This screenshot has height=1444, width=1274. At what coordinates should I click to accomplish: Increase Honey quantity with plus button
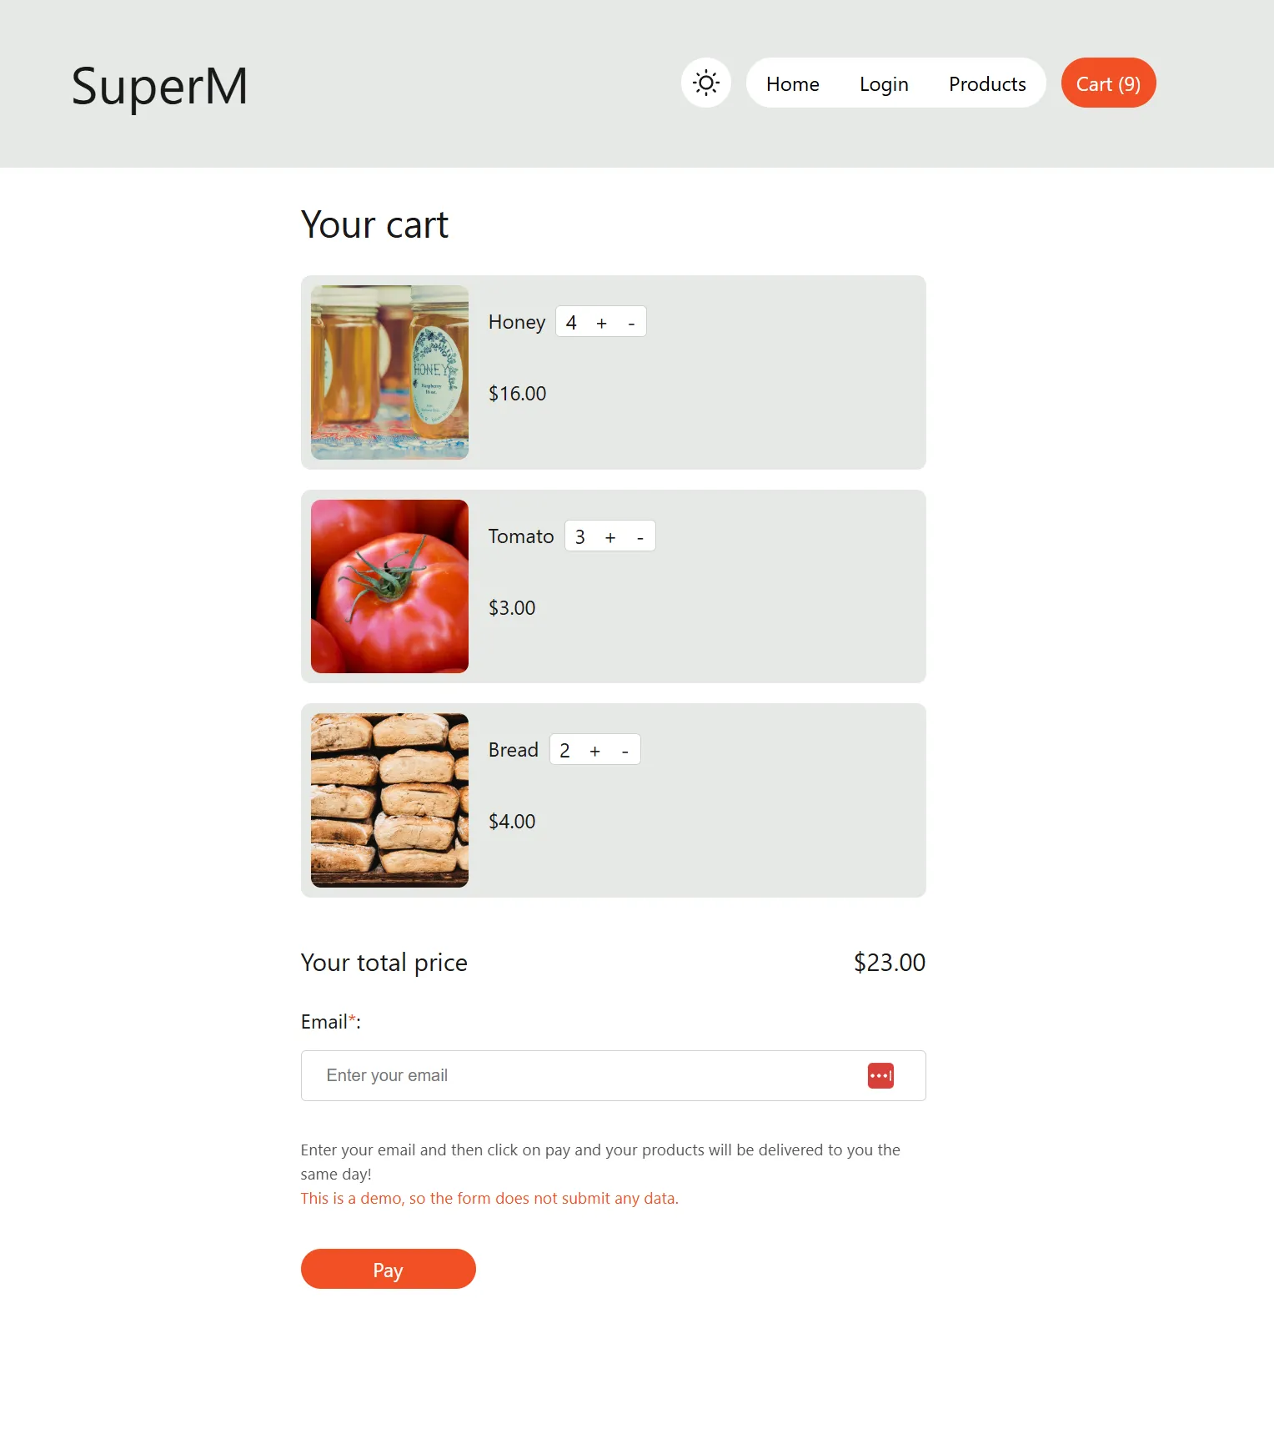600,322
